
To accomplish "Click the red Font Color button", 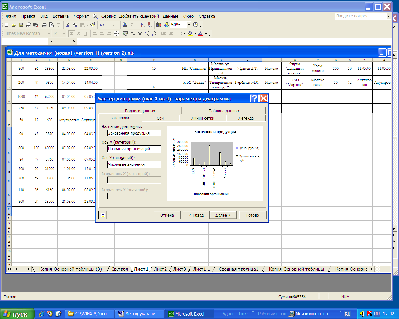I will [x=200, y=34].
